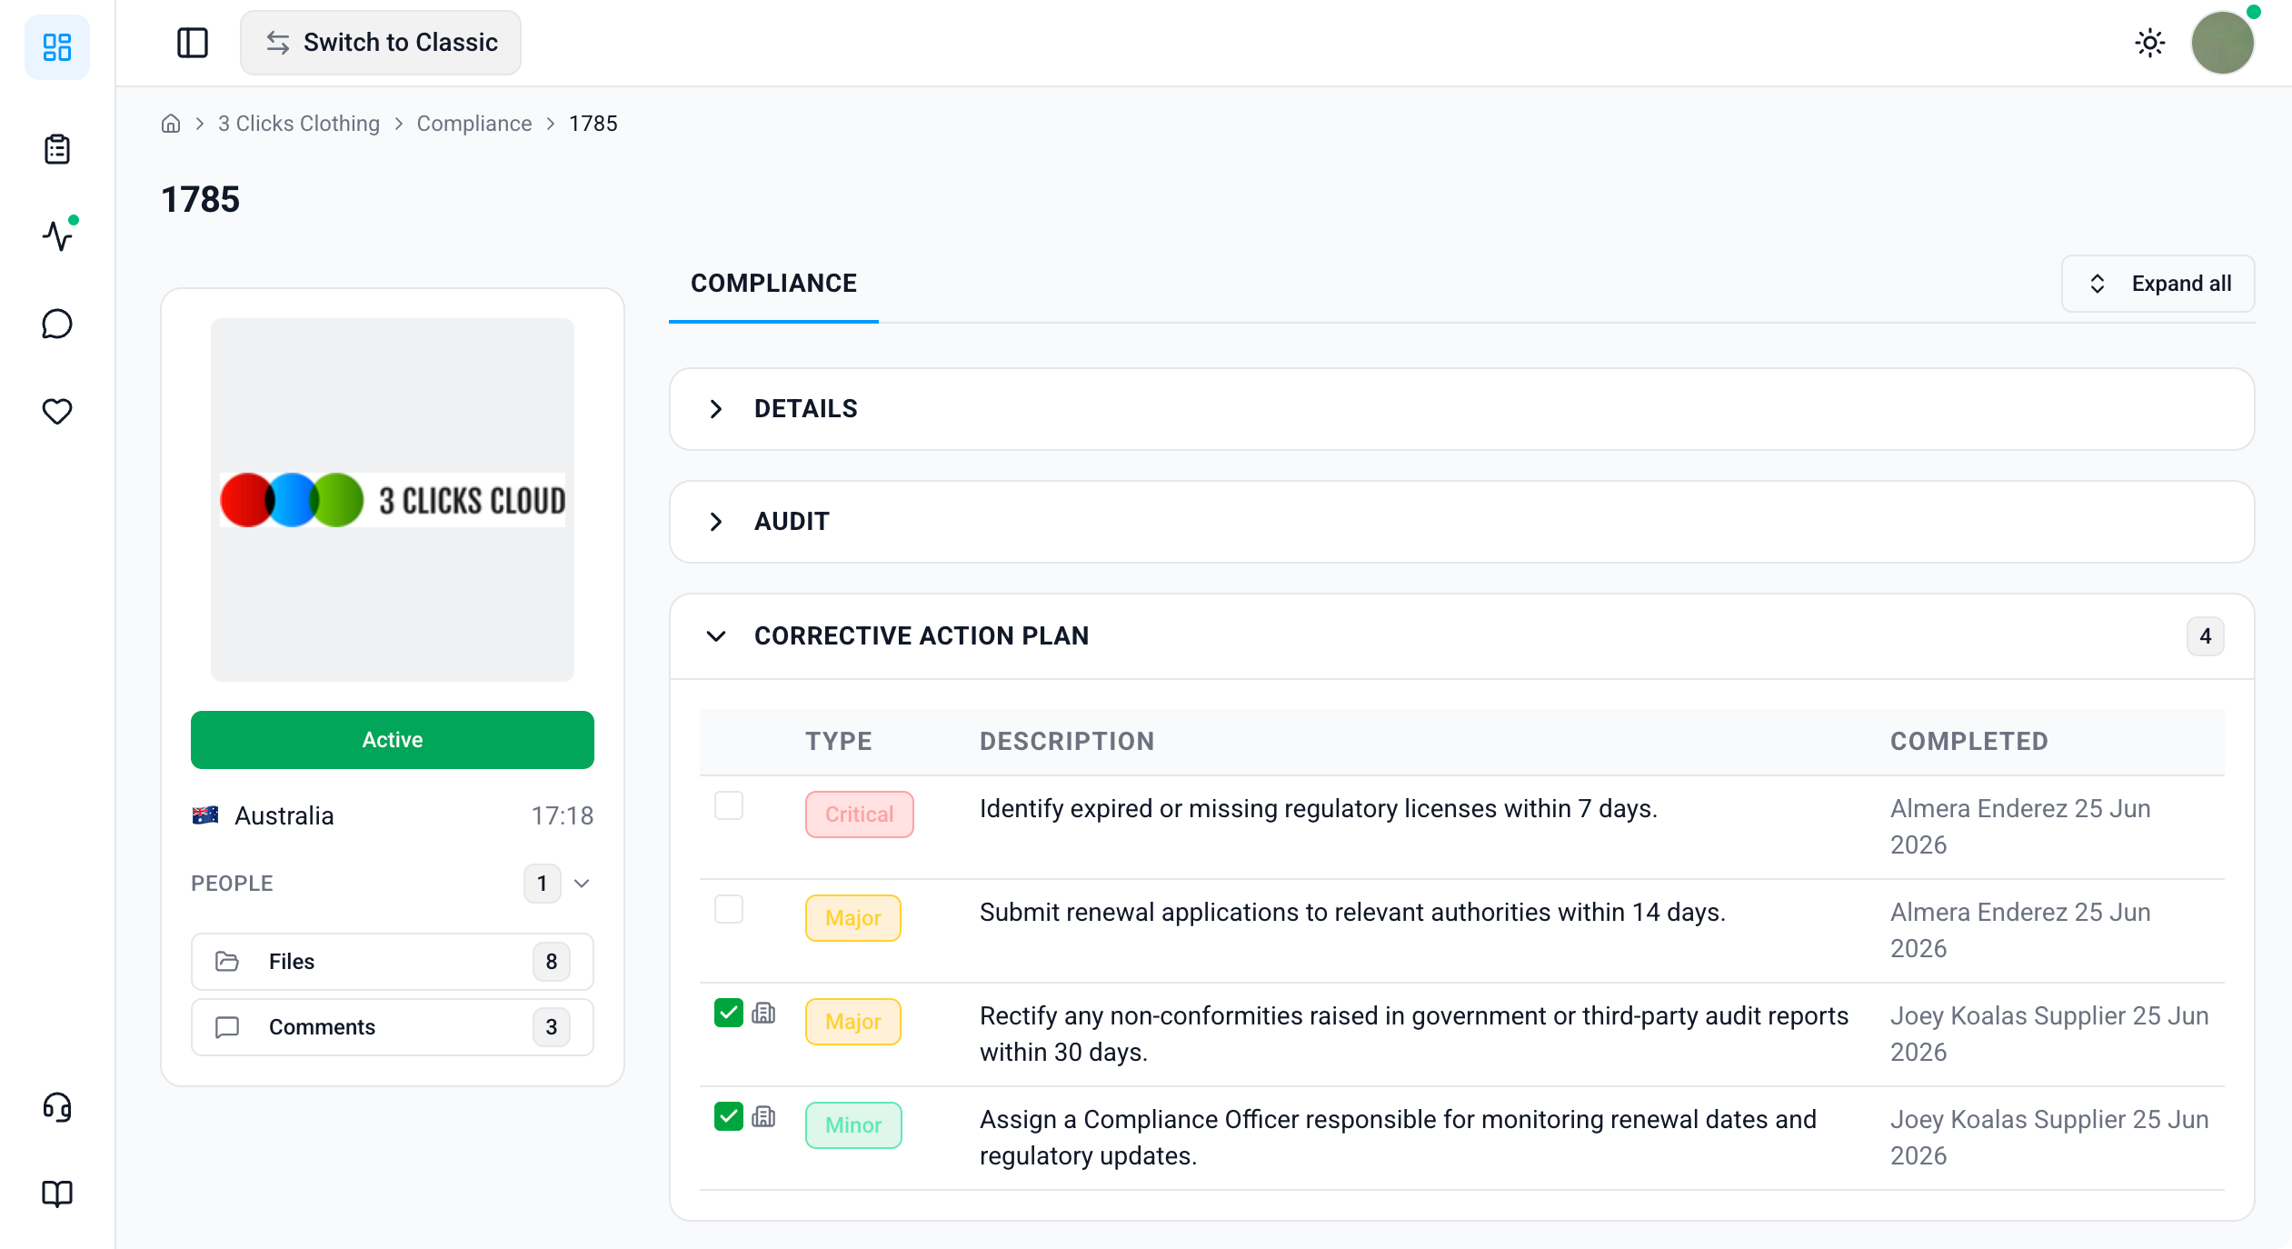Viewport: 2292px width, 1249px height.
Task: Open Compliance breadcrumb link
Action: click(x=474, y=124)
